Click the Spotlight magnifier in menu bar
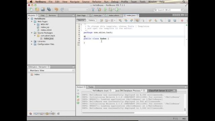Viewport: 215px width, 121px height. (x=184, y=2)
